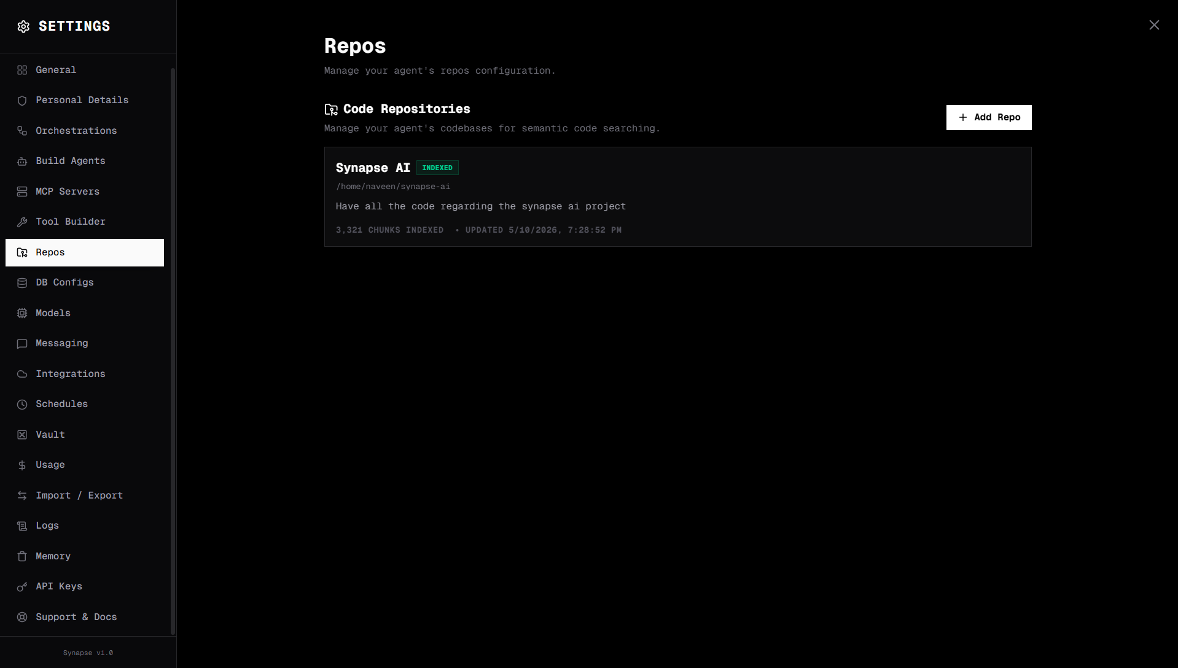Open the Vault section
The width and height of the screenshot is (1178, 668).
point(85,435)
